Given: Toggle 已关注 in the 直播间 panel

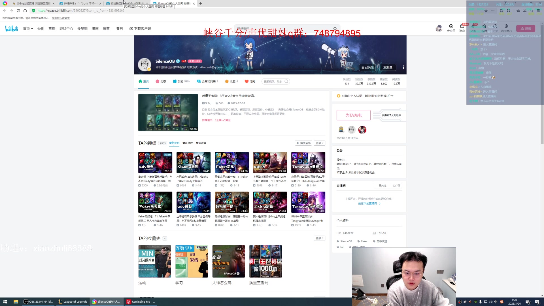Looking at the screenshot, I should [x=382, y=186].
